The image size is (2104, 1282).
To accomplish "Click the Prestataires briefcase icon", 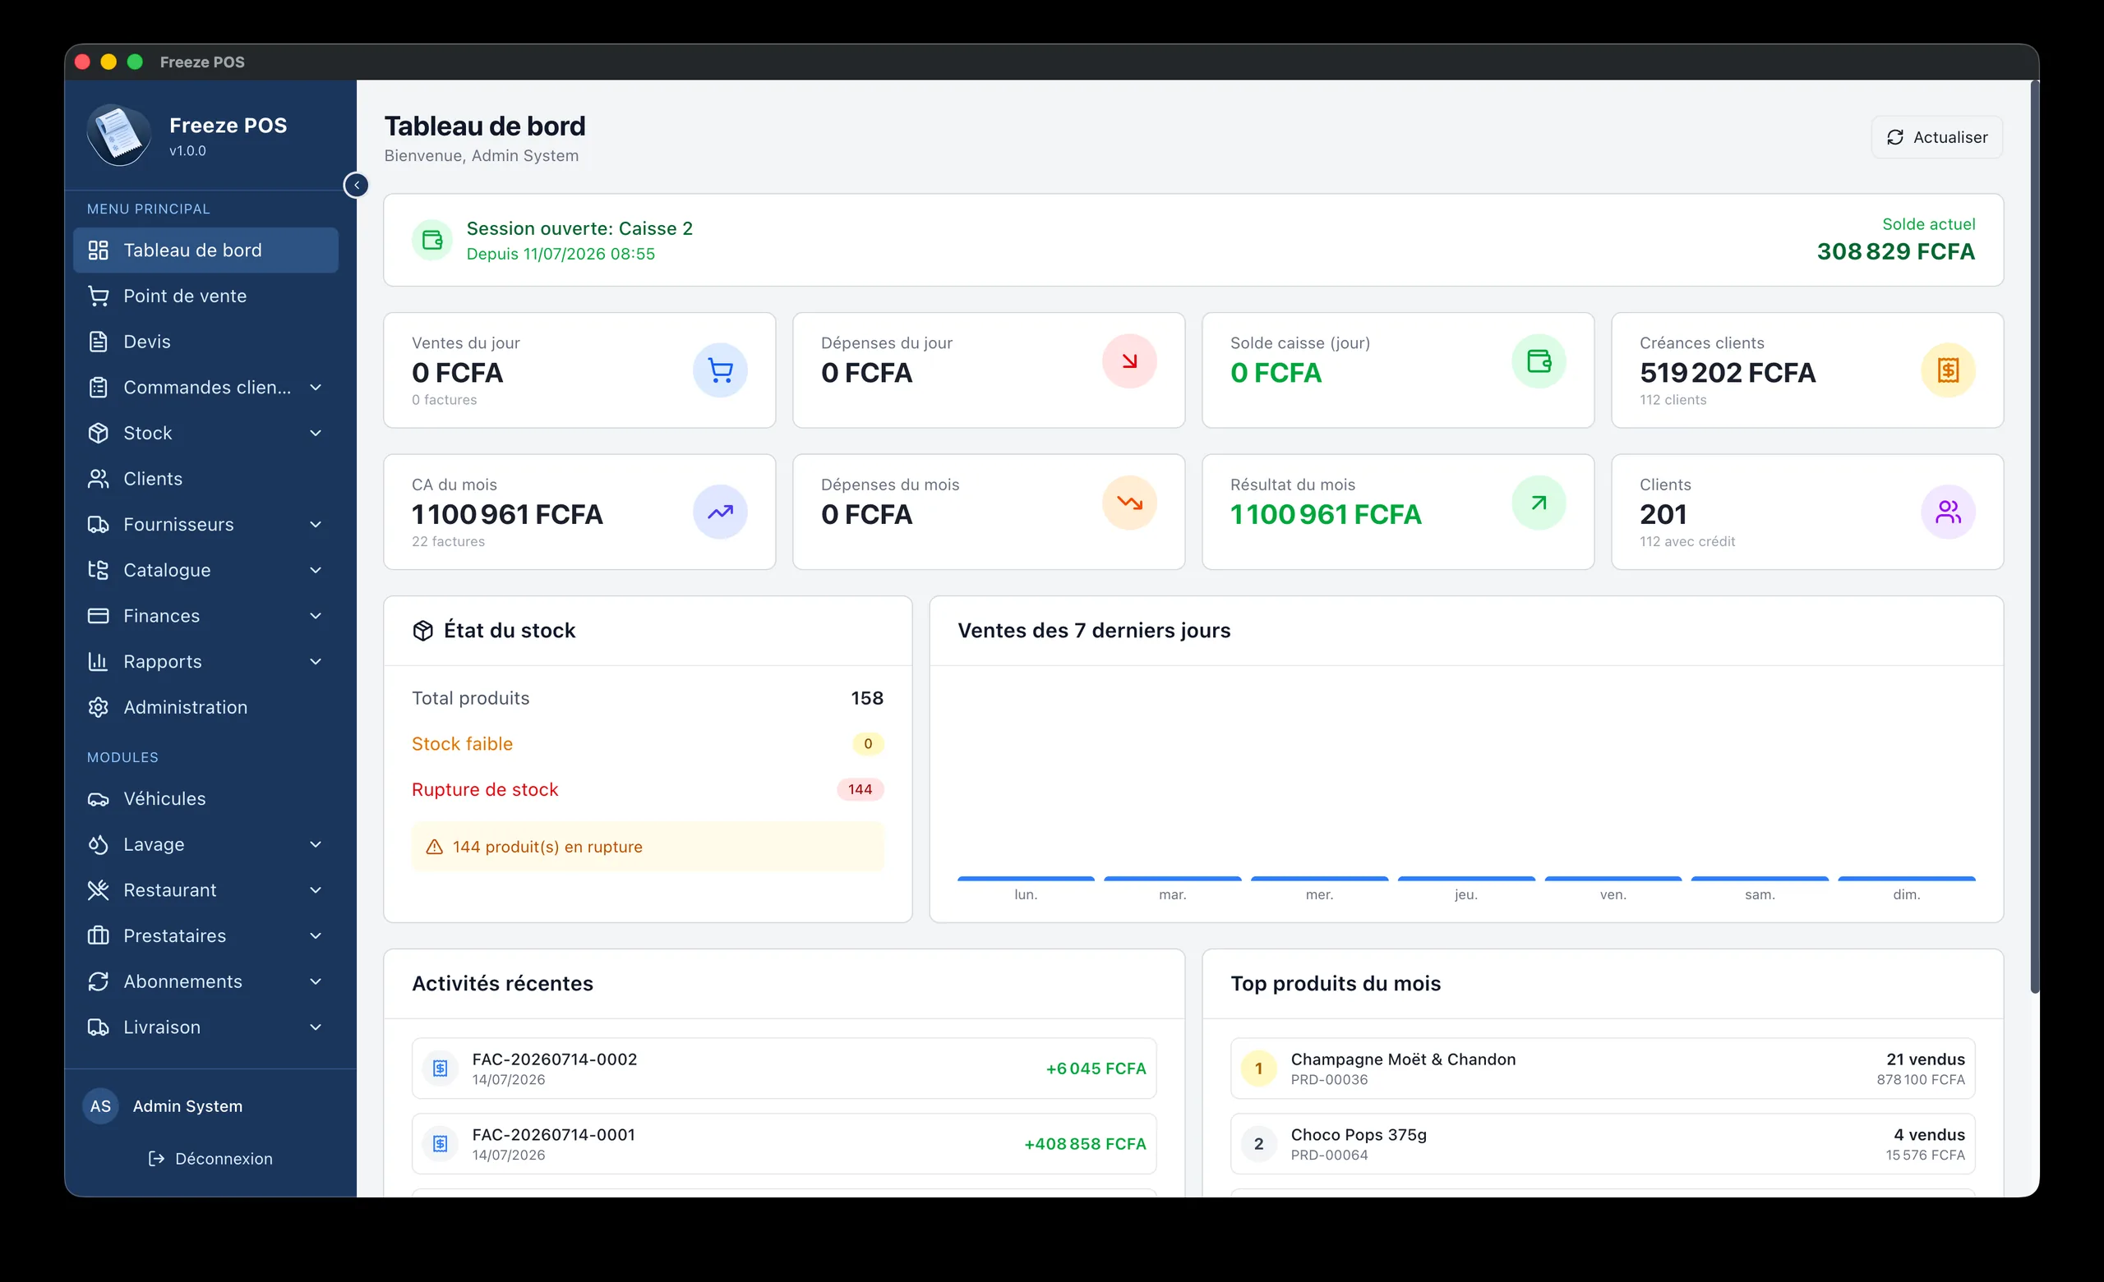I will (98, 935).
